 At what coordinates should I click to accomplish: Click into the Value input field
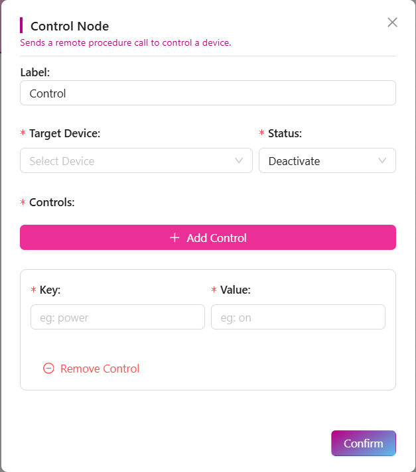298,318
